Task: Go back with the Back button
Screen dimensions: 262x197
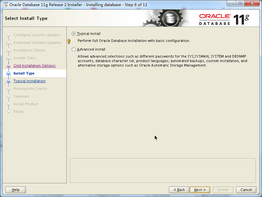Action: [x=179, y=190]
